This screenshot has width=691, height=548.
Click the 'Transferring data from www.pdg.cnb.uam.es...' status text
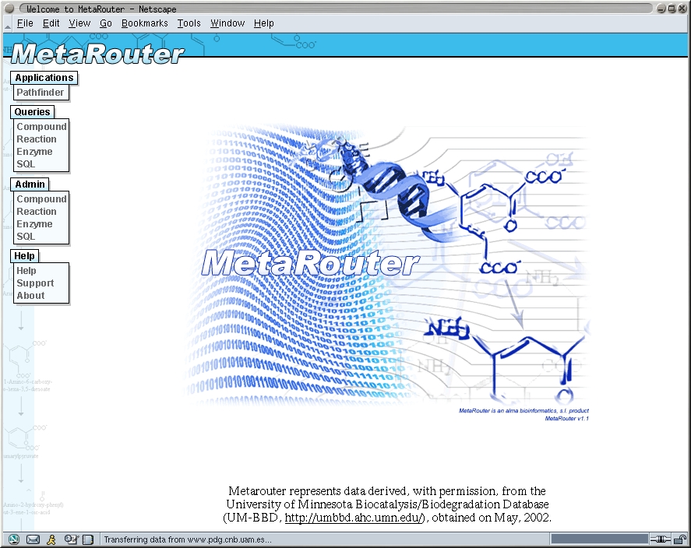tap(188, 539)
